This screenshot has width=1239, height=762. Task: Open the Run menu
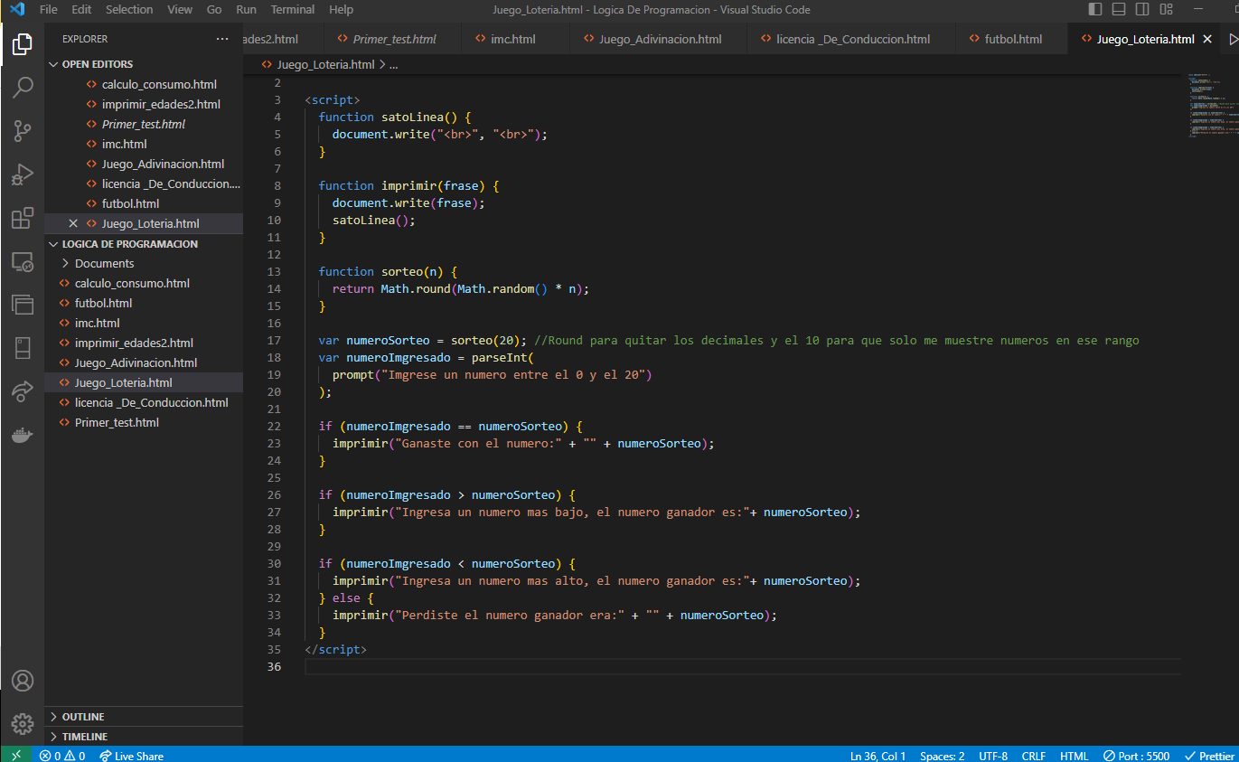(x=246, y=10)
